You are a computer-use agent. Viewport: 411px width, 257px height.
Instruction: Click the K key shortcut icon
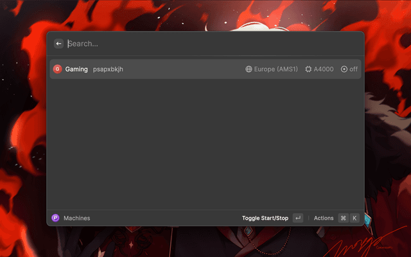(x=354, y=218)
